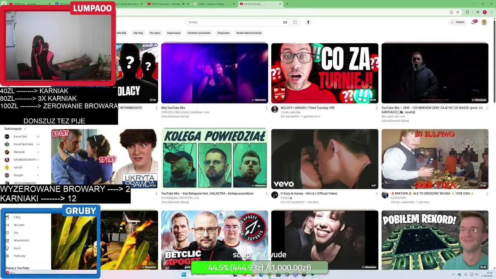
Task: Open POBIŁEM REKORD video thumbnail
Action: click(435, 240)
